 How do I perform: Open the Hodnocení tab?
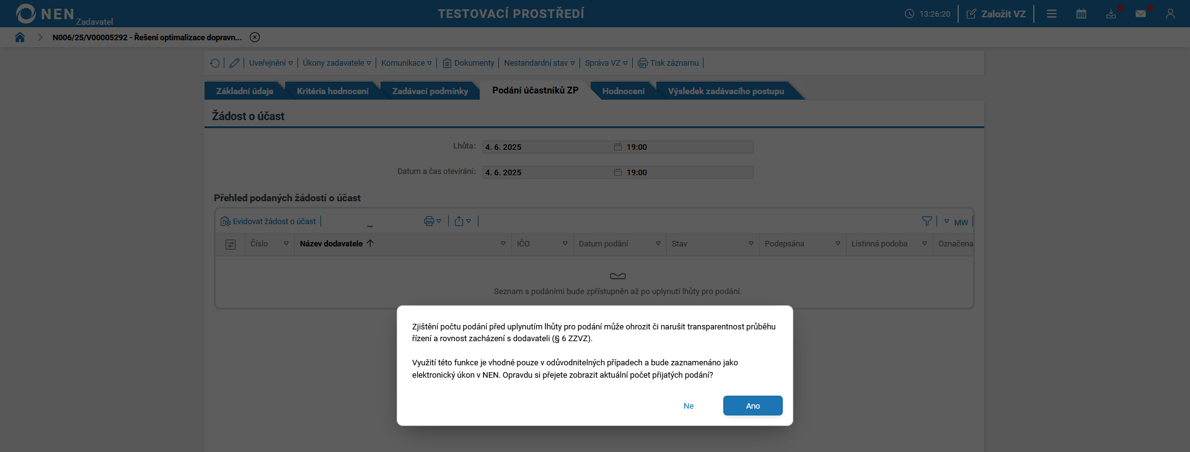click(624, 90)
